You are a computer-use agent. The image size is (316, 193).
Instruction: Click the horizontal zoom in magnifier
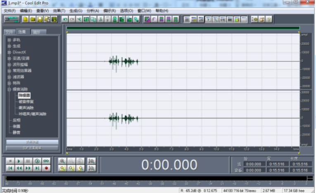click(62, 161)
